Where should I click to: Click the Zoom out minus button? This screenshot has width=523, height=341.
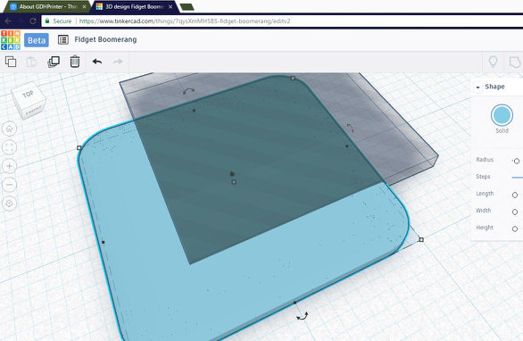coord(9,185)
